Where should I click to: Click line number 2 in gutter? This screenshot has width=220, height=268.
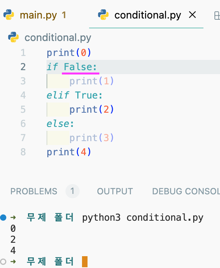pos(23,67)
